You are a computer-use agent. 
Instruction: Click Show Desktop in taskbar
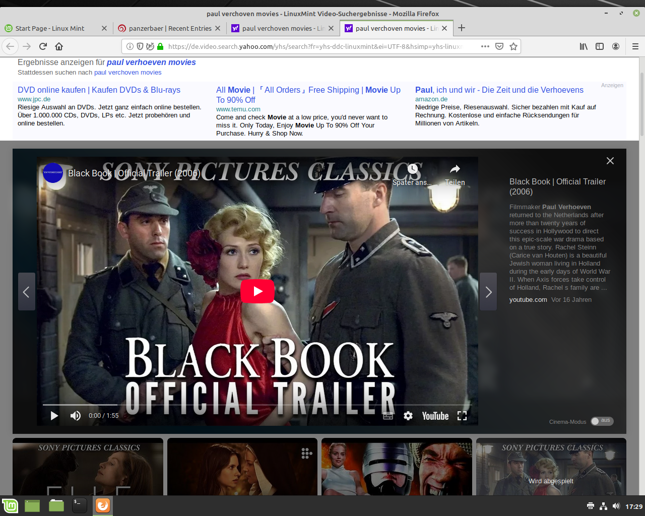coord(32,505)
